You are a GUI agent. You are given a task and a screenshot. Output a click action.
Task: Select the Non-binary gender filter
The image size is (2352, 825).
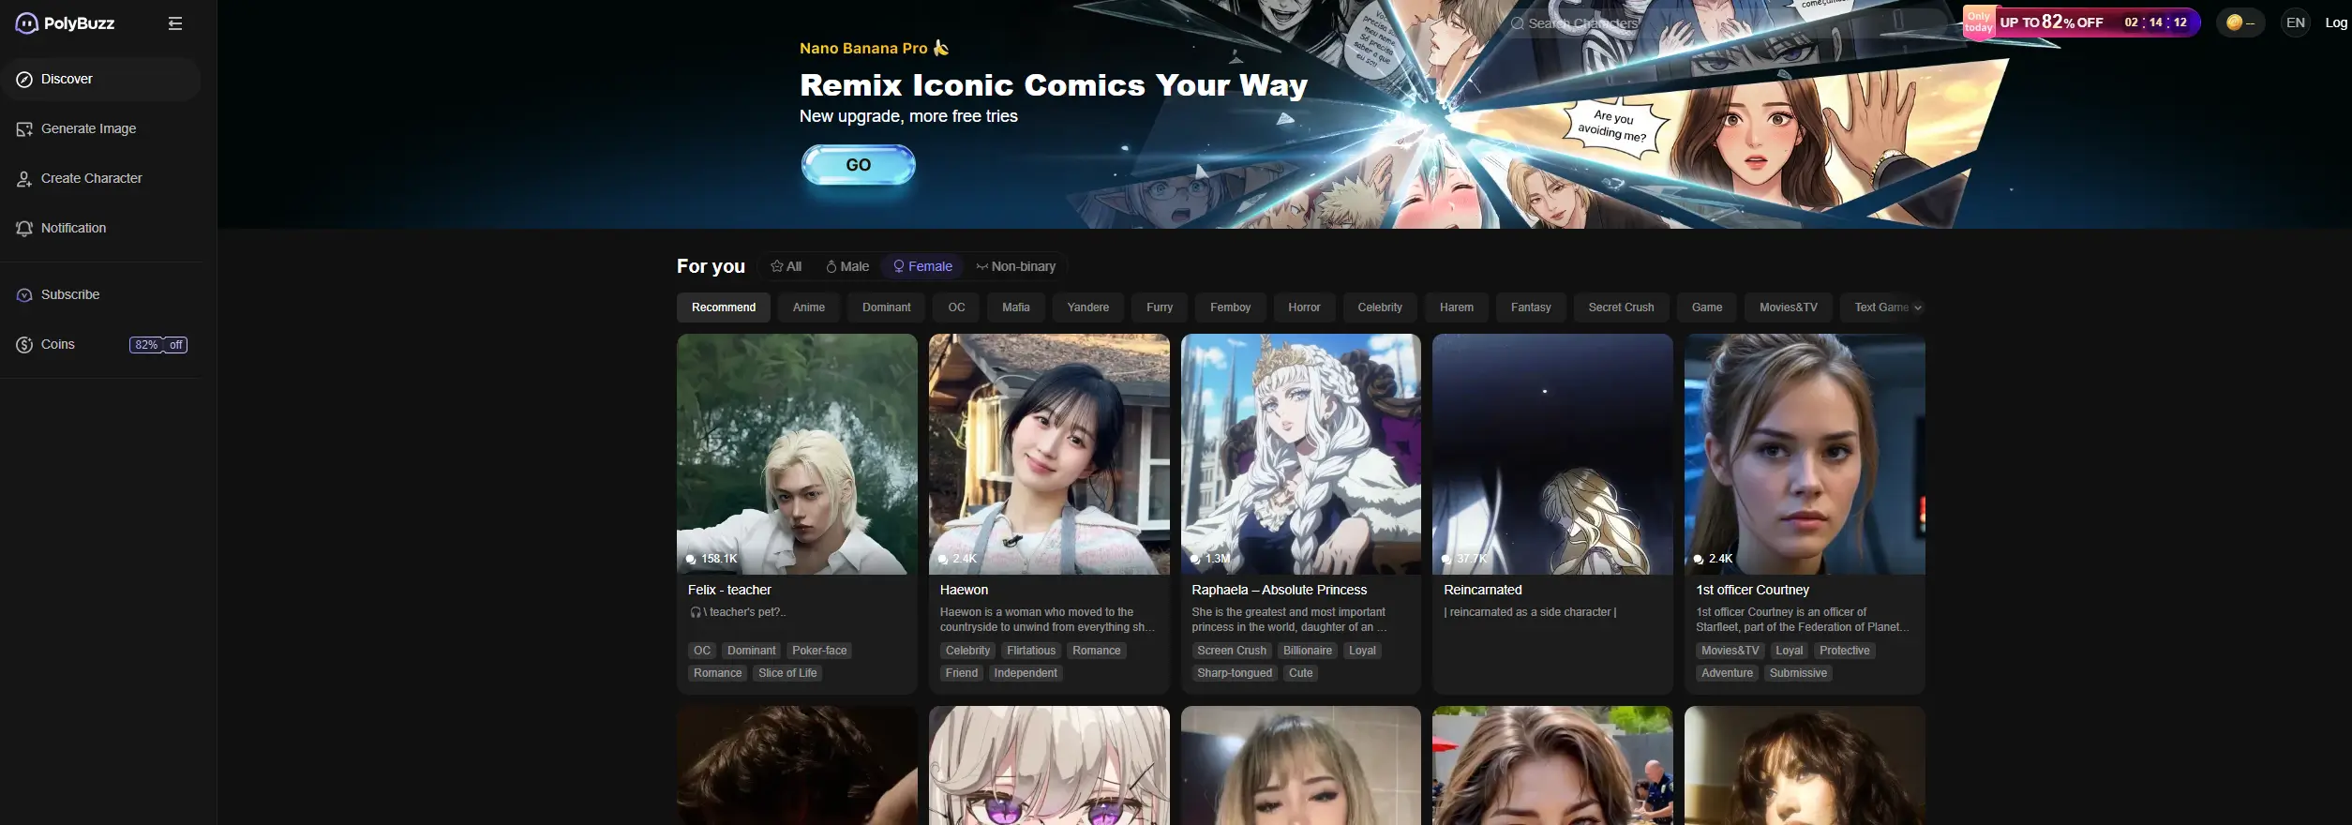point(1016,267)
